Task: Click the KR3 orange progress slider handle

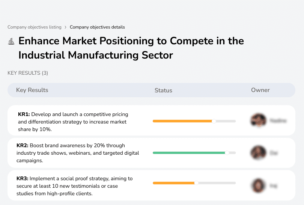Action: point(196,183)
